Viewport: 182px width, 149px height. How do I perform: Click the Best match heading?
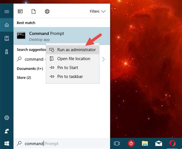tap(26, 23)
